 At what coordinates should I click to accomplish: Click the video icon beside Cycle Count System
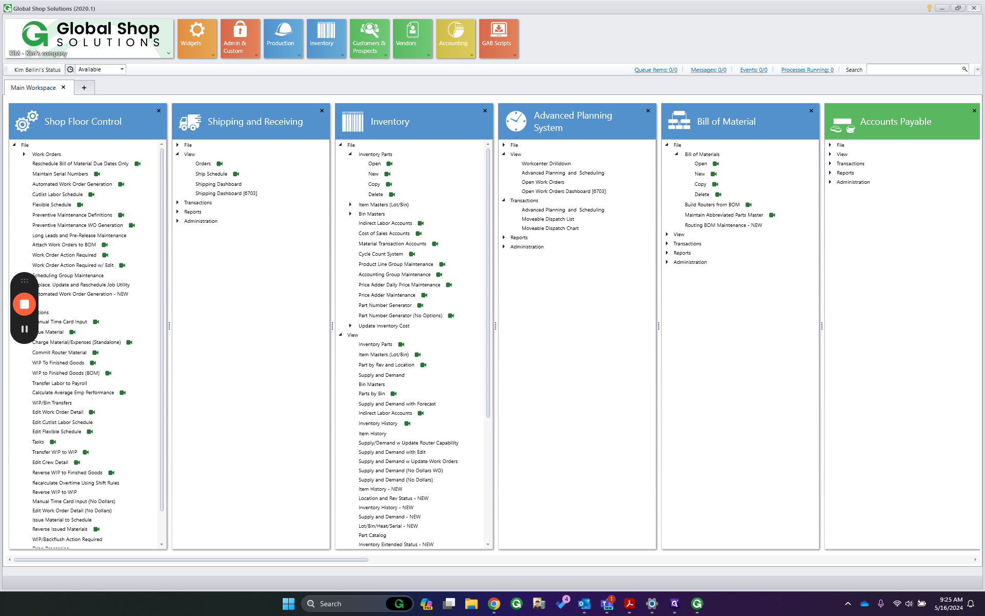(x=412, y=254)
